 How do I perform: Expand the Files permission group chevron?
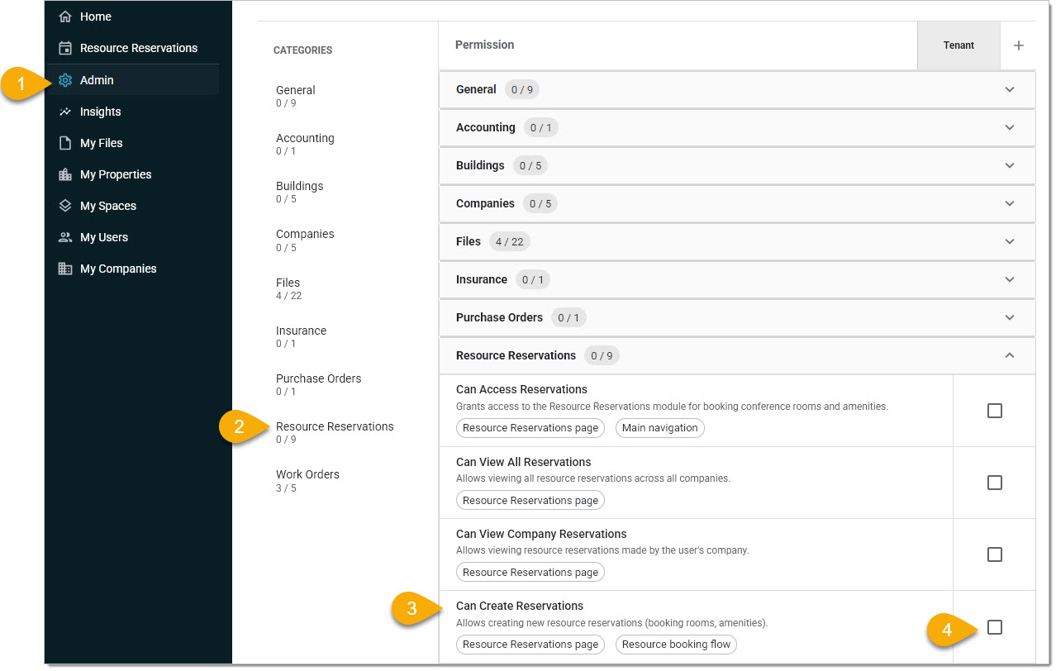pyautogui.click(x=1009, y=241)
